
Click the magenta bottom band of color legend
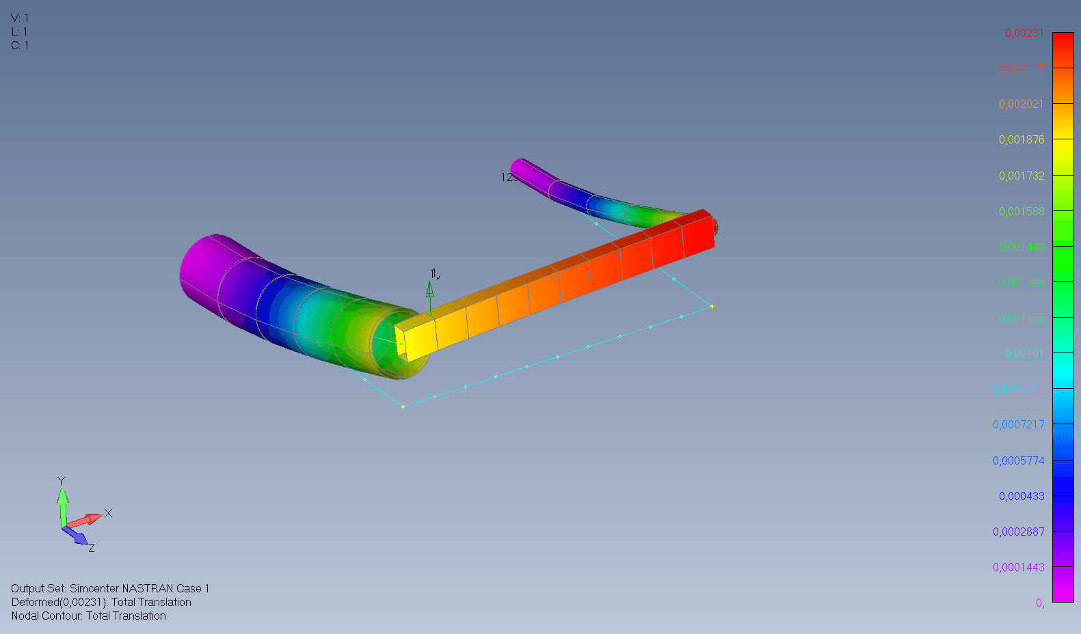(1063, 585)
